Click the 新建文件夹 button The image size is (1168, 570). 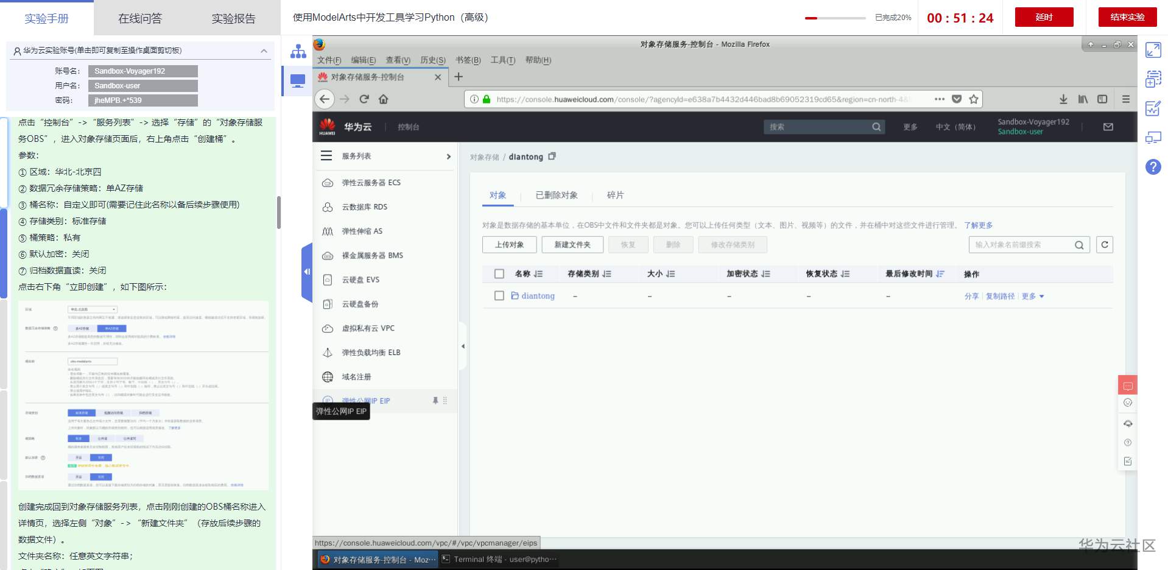(572, 245)
